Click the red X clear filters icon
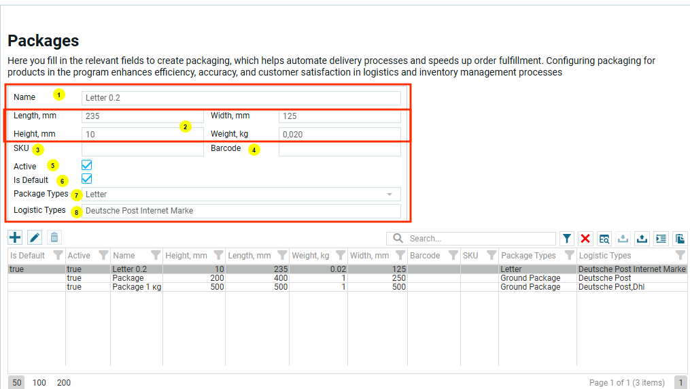Image resolution: width=690 pixels, height=389 pixels. pyautogui.click(x=585, y=239)
